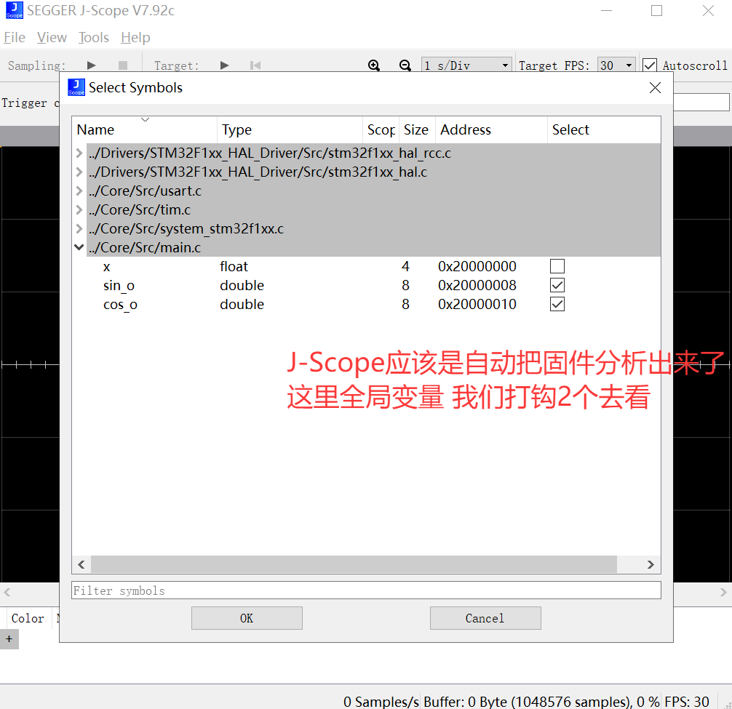Stop sampling with the square icon

[123, 65]
